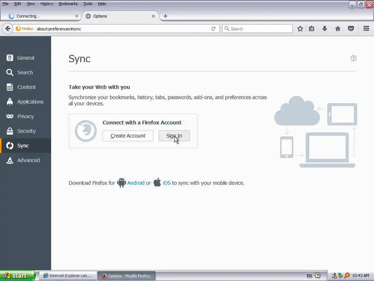
Task: Follow the Android download link
Action: tap(136, 183)
